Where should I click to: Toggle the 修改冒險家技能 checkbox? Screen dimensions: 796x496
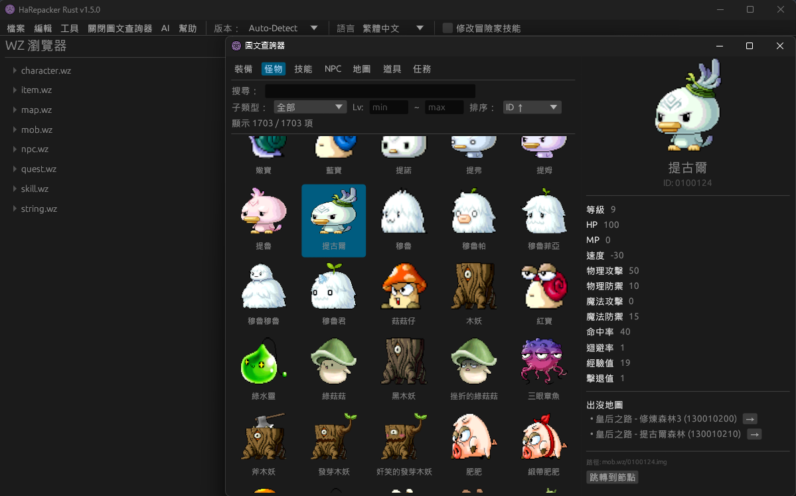[x=447, y=28]
